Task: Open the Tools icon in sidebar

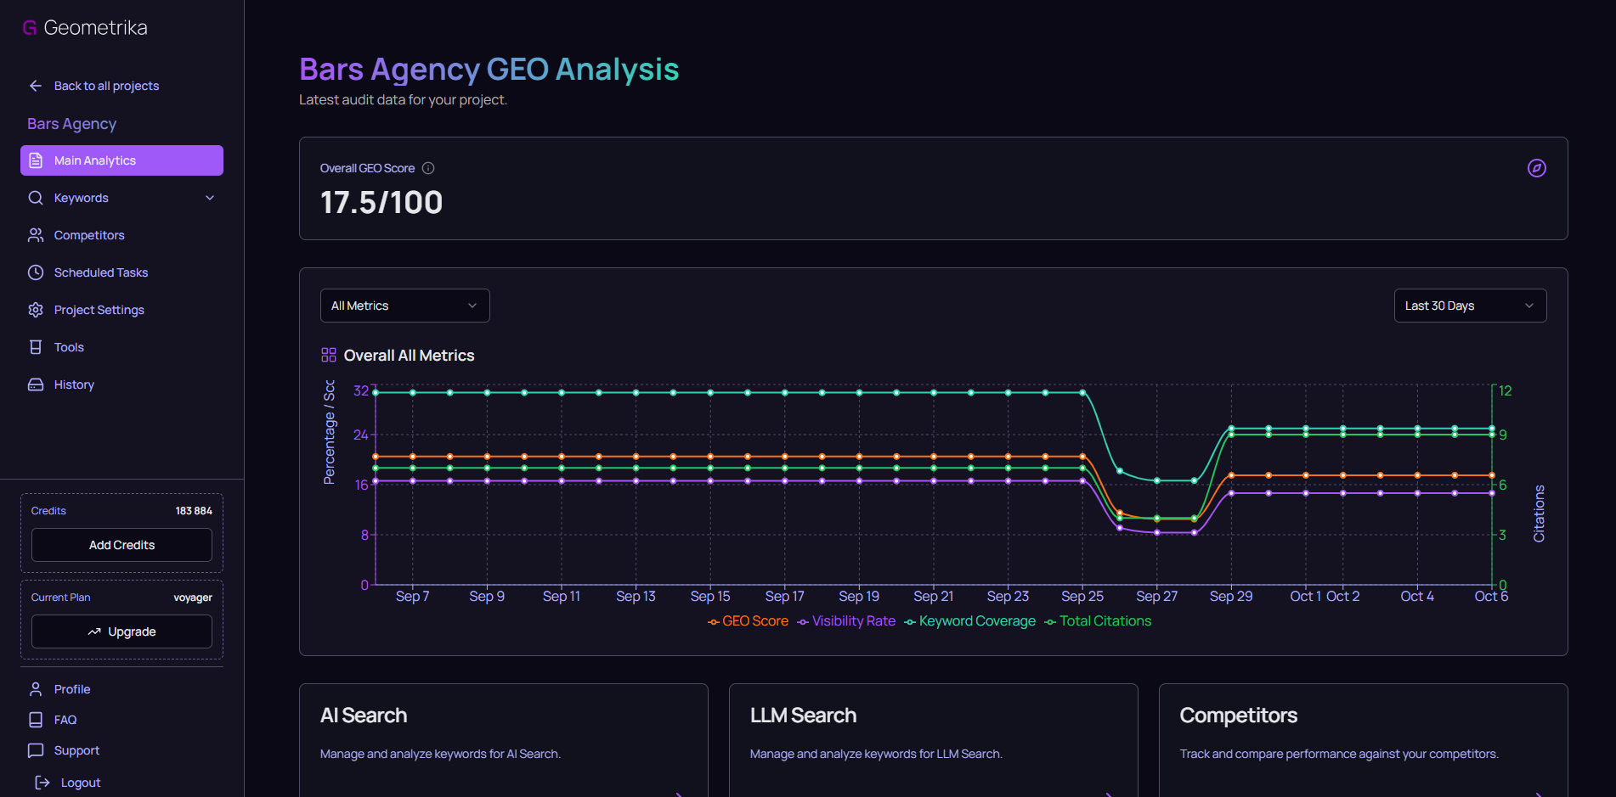Action: point(36,346)
